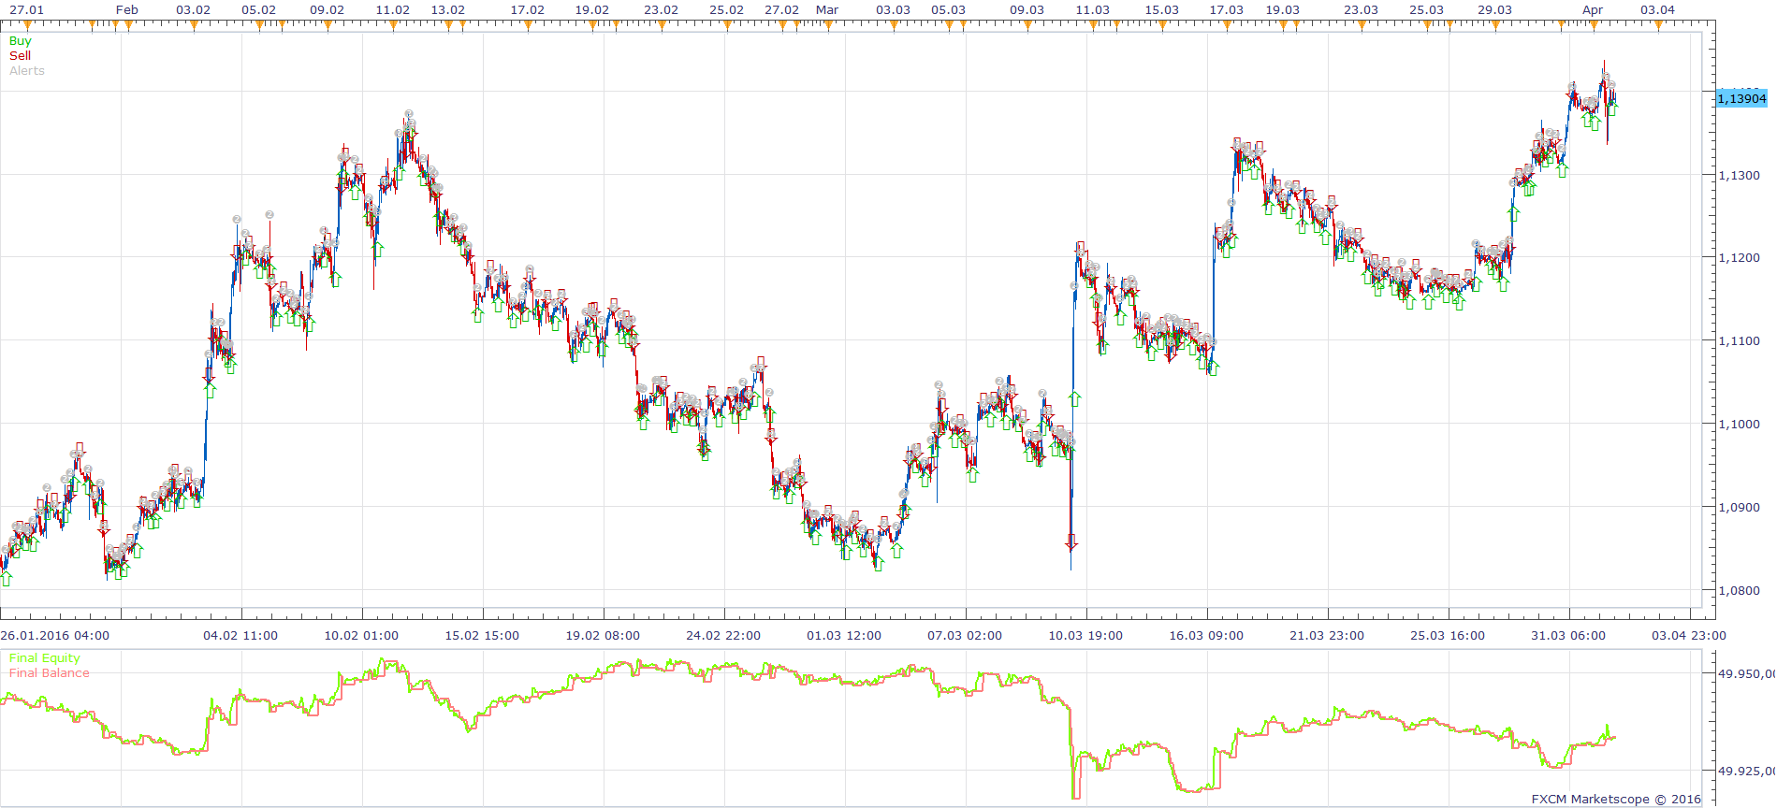Click the orange marker under 03.04

point(1657,25)
